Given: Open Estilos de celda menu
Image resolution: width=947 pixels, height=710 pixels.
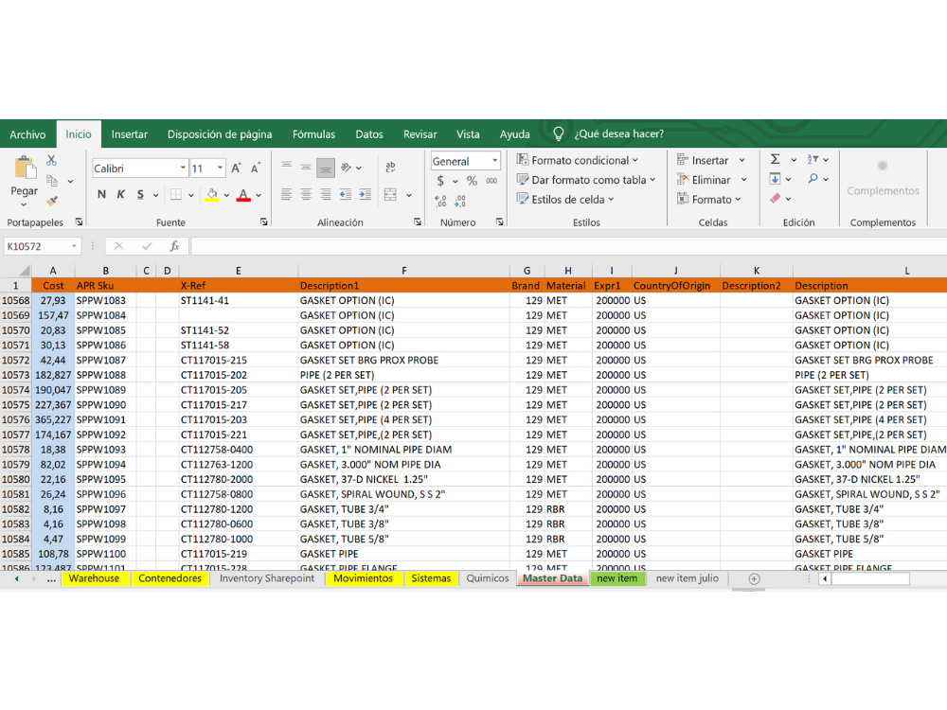Looking at the screenshot, I should pyautogui.click(x=565, y=199).
